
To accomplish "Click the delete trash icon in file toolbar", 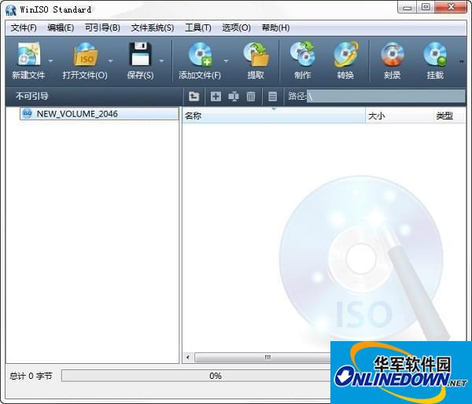I will (x=251, y=97).
